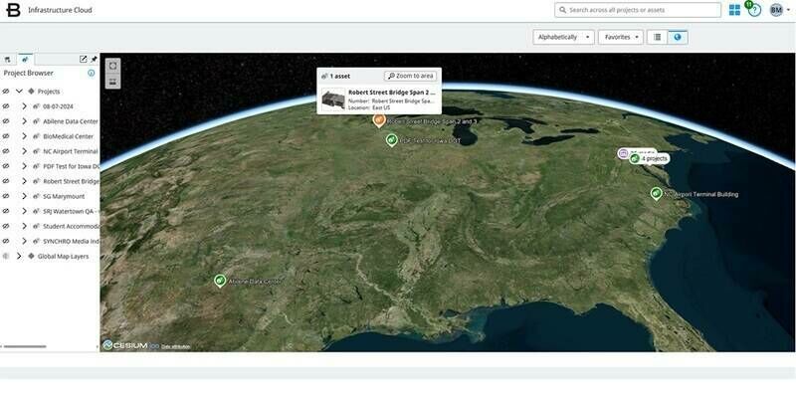Open the help question mark icon
The height and width of the screenshot is (398, 796).
pos(755,10)
